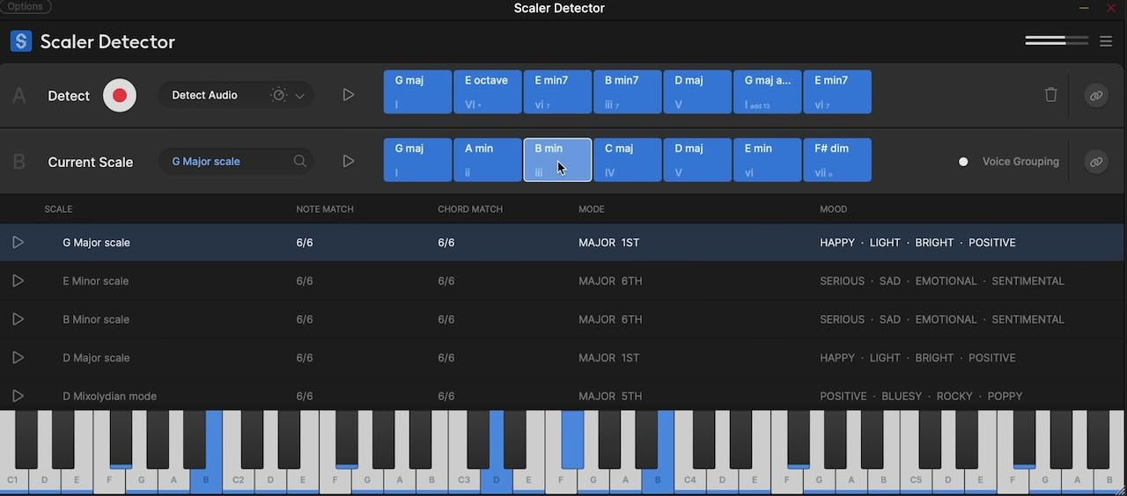1127x496 pixels.
Task: Play the Current Scale chords in section B
Action: coord(349,162)
